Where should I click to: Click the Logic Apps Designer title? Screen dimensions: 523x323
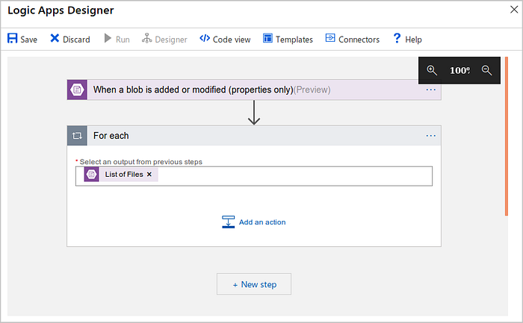61,10
